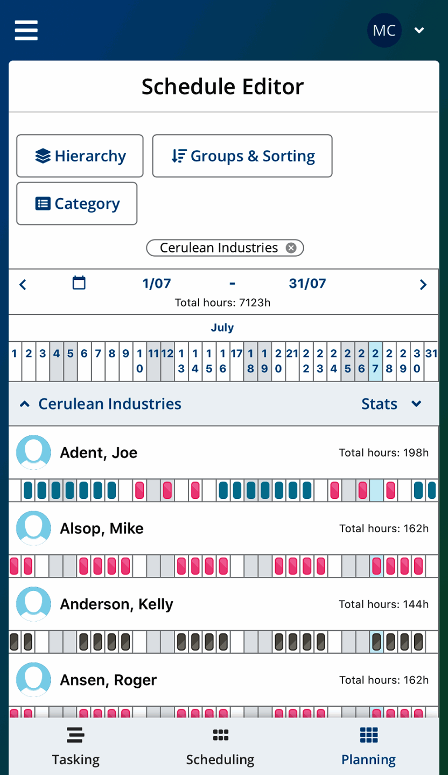Remove the Cerulean Industries filter chip

point(291,248)
